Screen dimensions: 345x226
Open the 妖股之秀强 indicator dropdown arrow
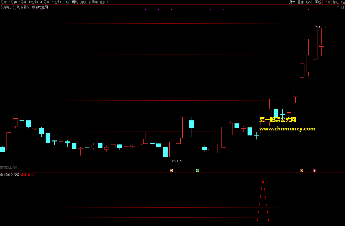(2, 175)
